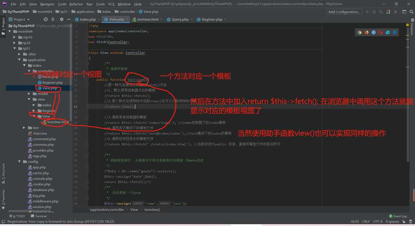This screenshot has height=226, width=415.
Task: Click CRLF line separator in status bar
Action: click(x=366, y=222)
